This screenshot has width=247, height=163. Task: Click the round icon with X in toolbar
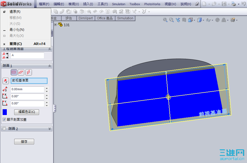[x=75, y=11]
